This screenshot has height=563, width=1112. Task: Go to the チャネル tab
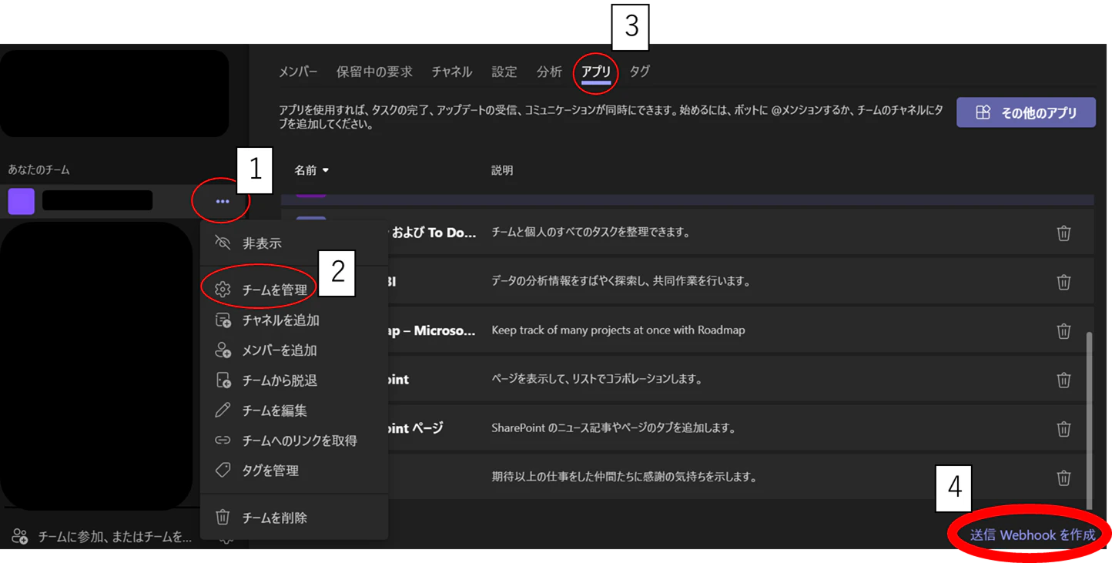pos(452,72)
